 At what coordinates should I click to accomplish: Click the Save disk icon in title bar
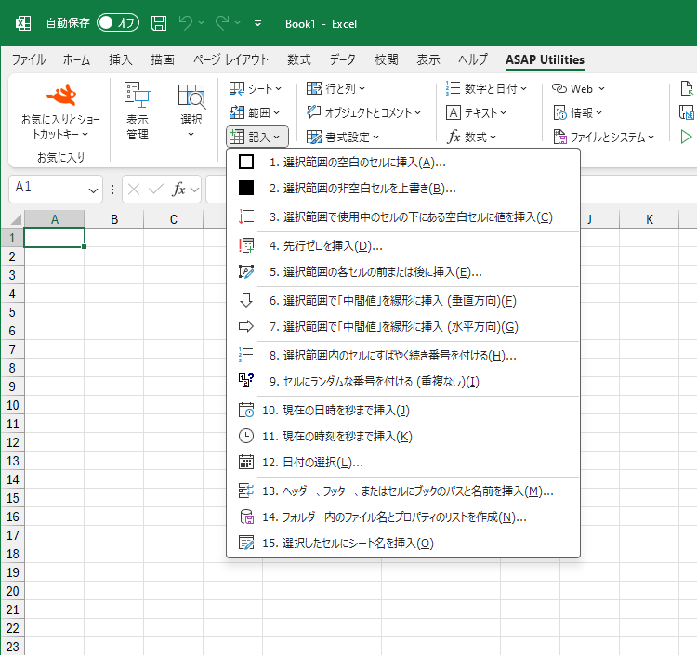point(159,23)
